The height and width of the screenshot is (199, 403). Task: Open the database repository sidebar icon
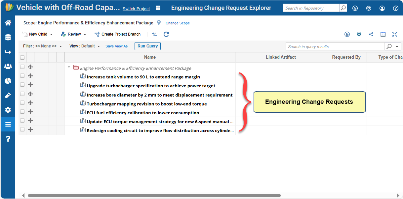(x=8, y=37)
